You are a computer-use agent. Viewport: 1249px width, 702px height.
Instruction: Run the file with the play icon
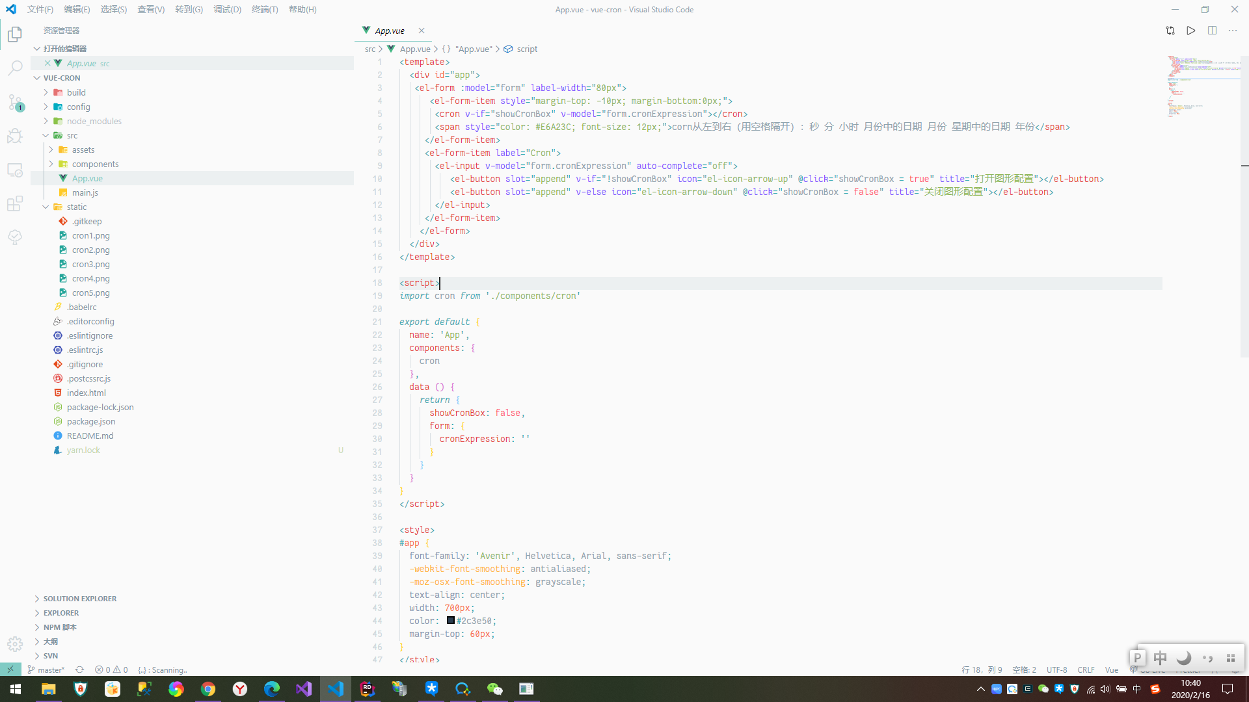[x=1191, y=31]
